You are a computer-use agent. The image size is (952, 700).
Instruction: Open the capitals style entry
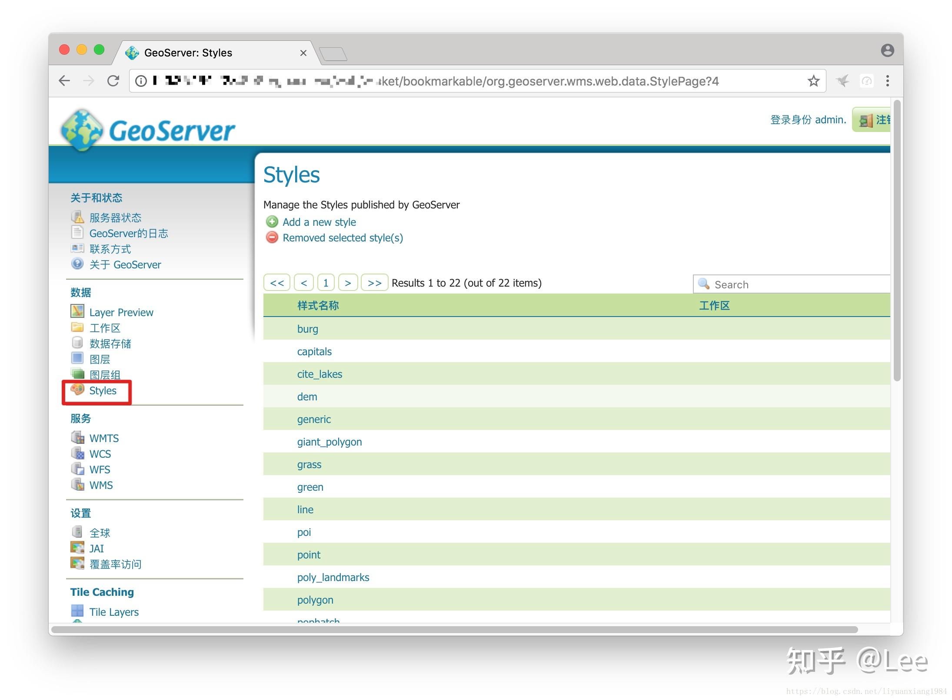(x=314, y=351)
